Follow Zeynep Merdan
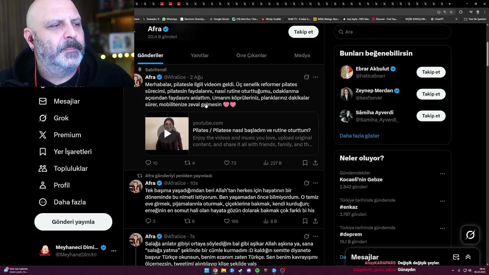The width and height of the screenshot is (489, 275). tap(431, 94)
